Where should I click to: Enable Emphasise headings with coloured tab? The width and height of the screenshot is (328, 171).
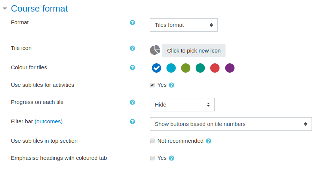152,158
